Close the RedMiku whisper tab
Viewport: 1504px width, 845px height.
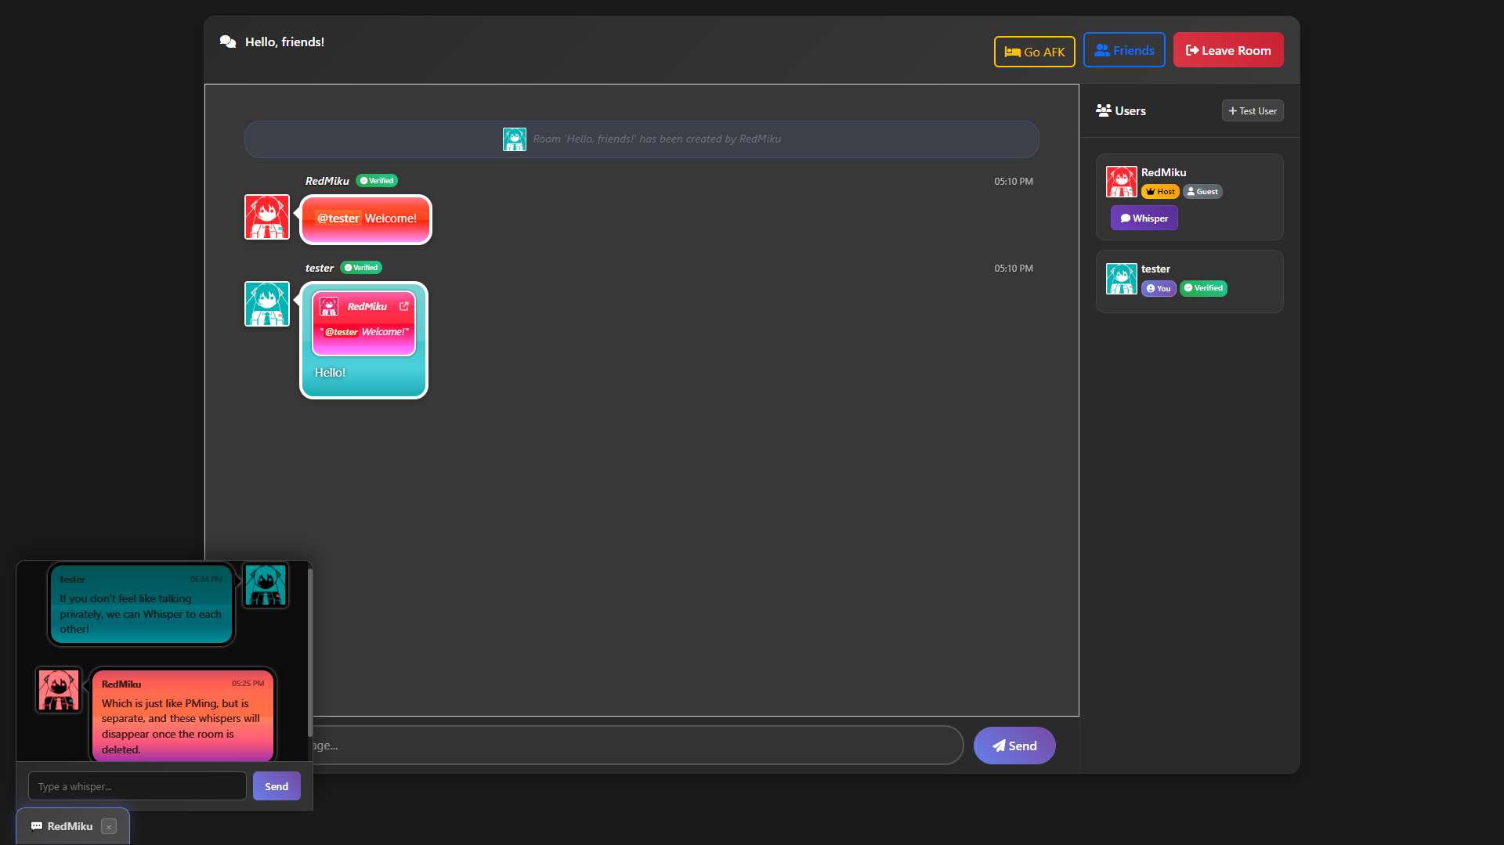[109, 827]
